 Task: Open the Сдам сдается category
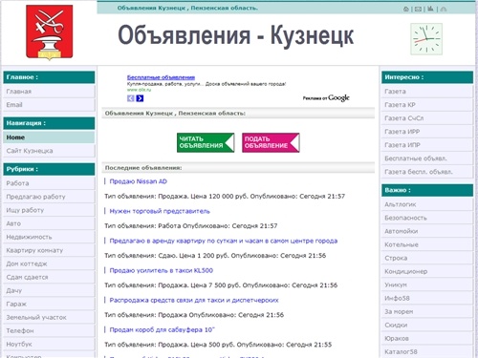coord(49,277)
